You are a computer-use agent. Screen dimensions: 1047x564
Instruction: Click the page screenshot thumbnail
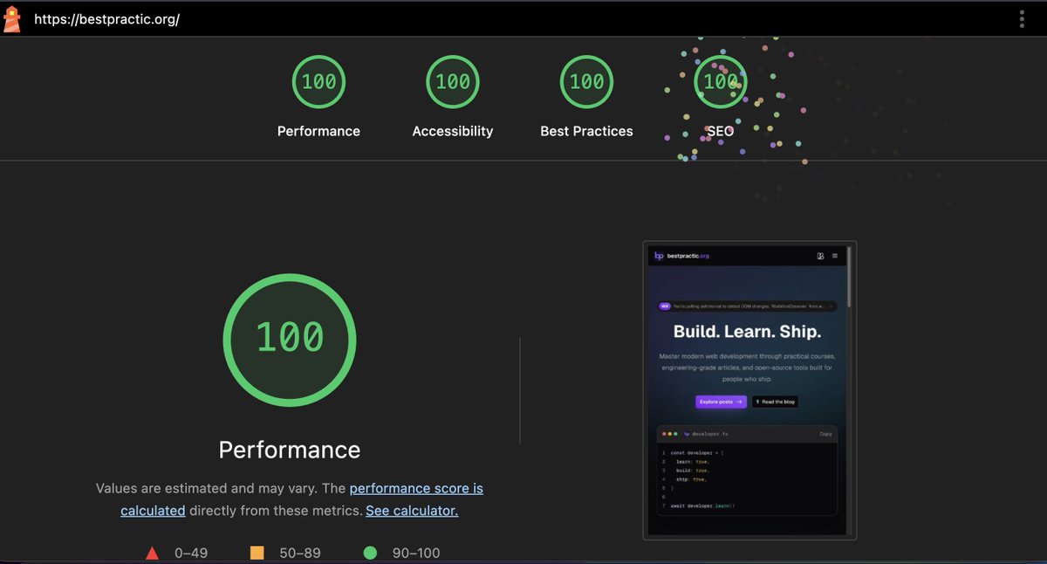[x=749, y=390]
